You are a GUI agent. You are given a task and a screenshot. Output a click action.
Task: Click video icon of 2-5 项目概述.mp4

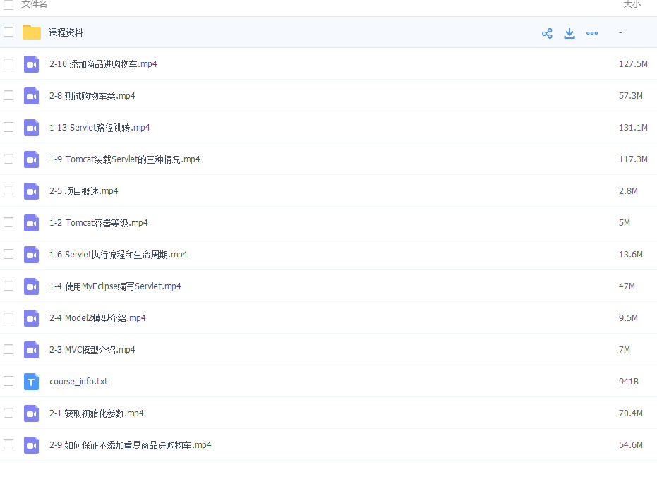pos(32,191)
